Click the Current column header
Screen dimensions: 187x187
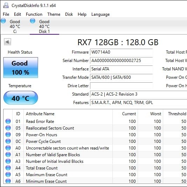pyautogui.click(x=125, y=114)
